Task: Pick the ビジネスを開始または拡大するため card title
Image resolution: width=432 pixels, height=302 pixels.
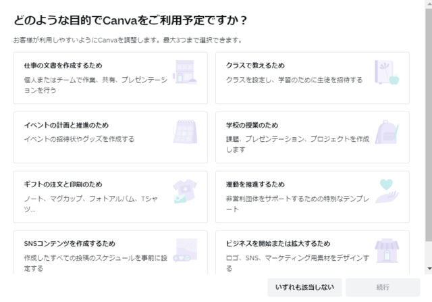Action: click(278, 244)
